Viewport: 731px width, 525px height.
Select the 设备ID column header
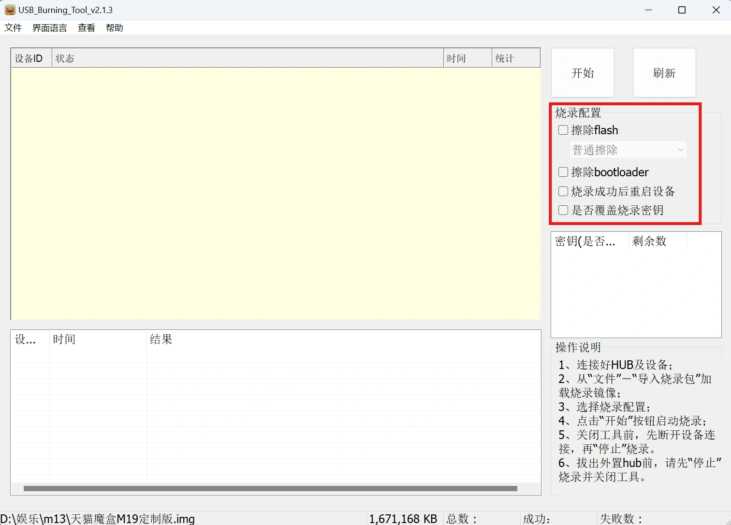point(31,58)
